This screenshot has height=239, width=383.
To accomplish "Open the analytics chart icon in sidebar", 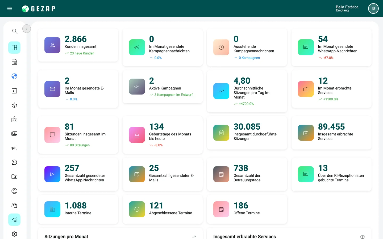I will tap(14, 220).
